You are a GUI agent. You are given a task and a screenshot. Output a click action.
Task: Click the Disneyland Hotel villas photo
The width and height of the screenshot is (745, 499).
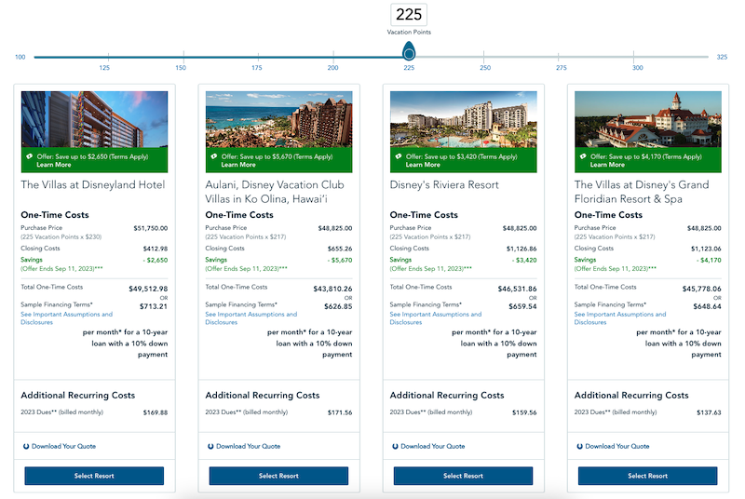point(94,119)
